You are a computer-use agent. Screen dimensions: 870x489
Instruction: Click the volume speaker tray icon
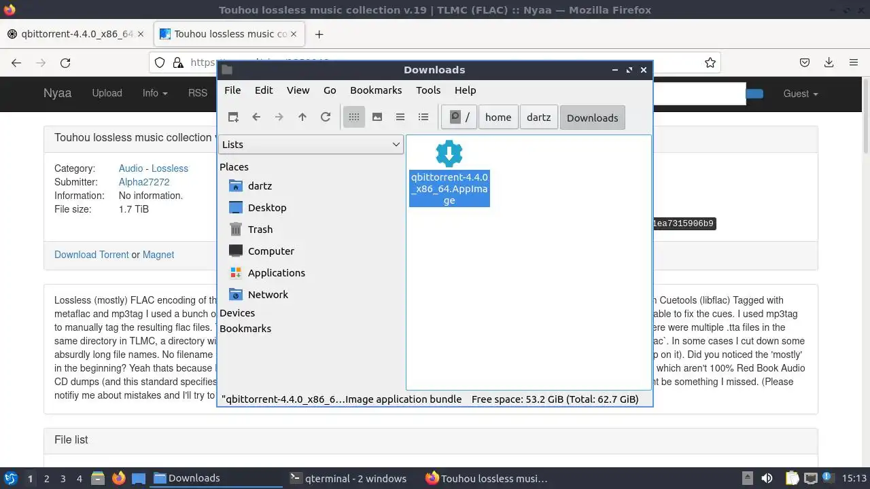click(767, 478)
